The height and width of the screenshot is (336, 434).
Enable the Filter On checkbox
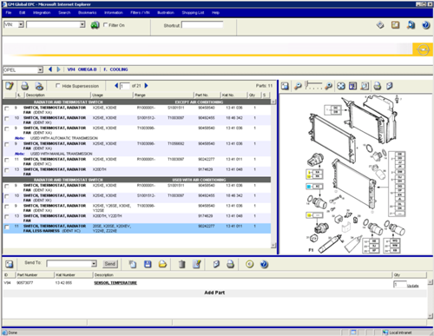[x=106, y=25]
